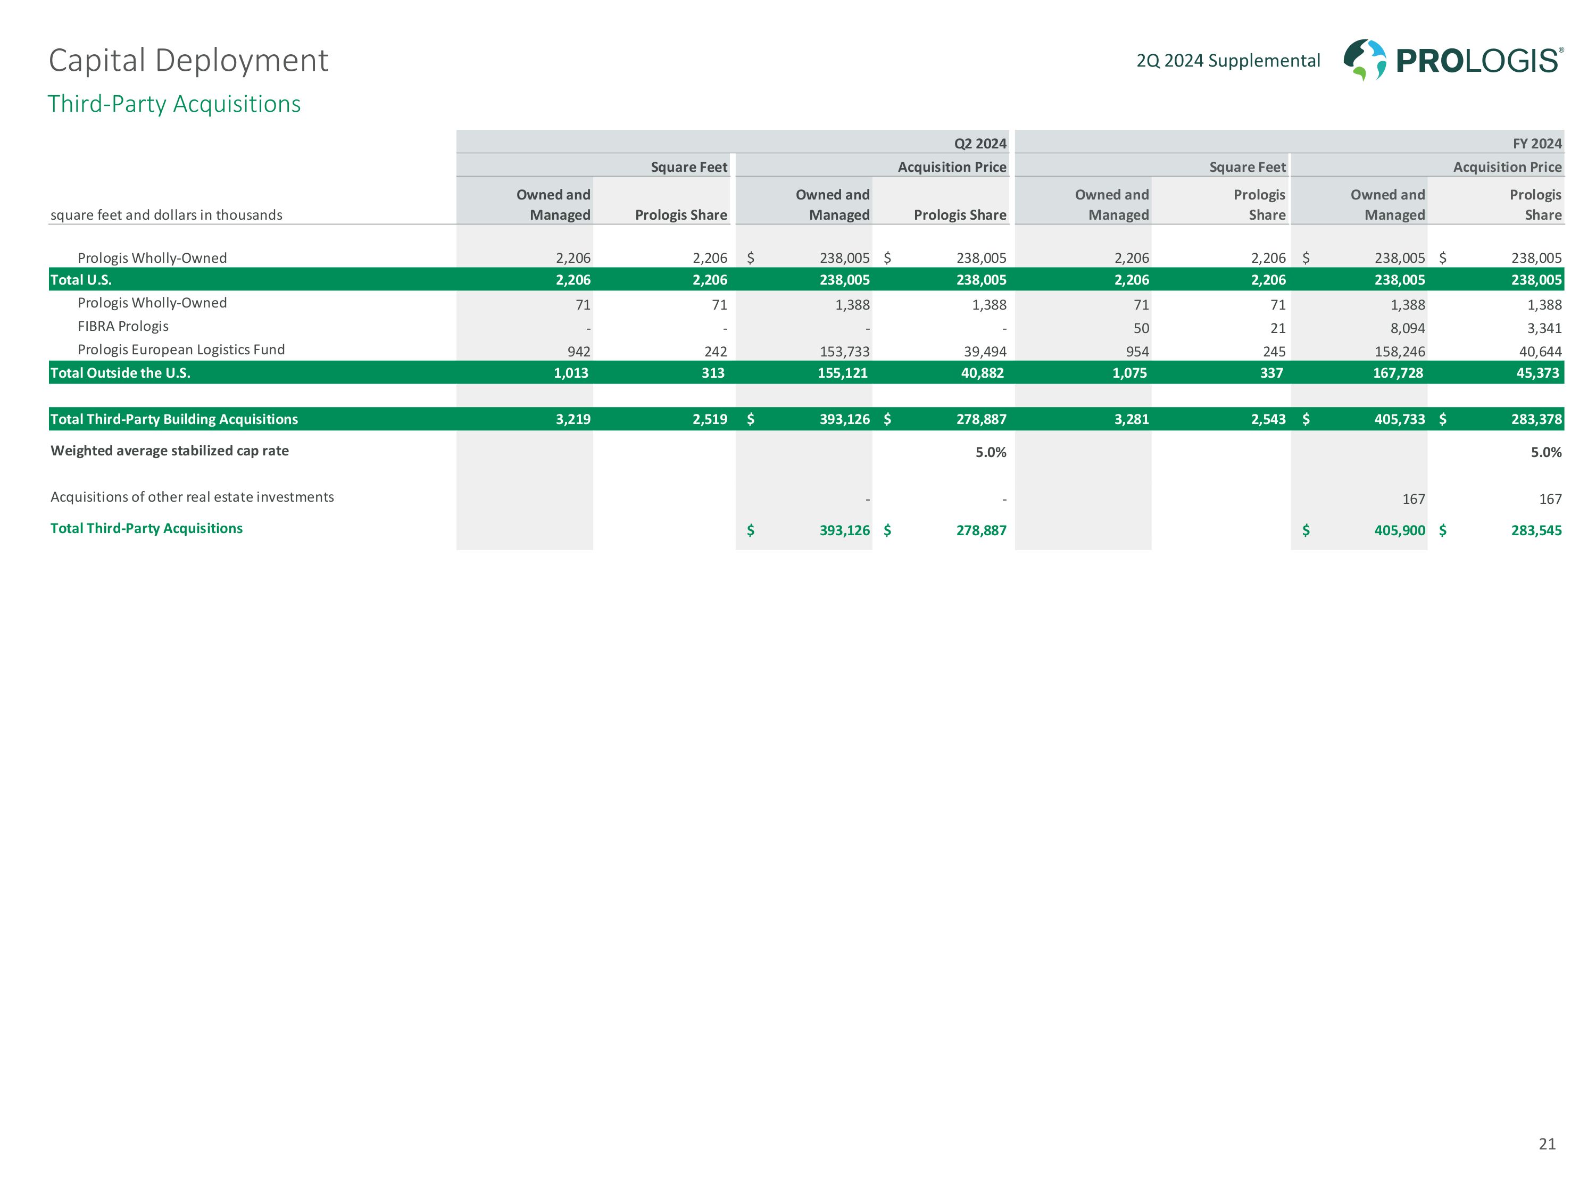Click "Prologis Wholly-Owned" label below Total U.S.
The image size is (1596, 1197).
coord(152,303)
